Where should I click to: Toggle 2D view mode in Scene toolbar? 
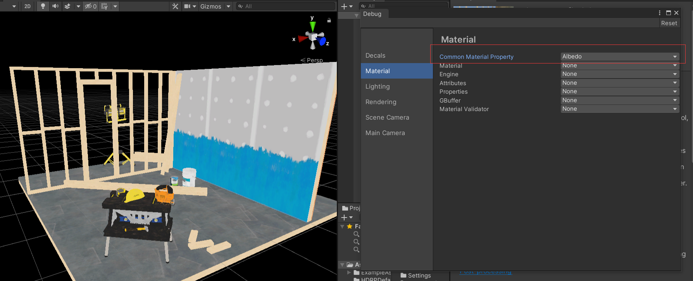tap(28, 6)
